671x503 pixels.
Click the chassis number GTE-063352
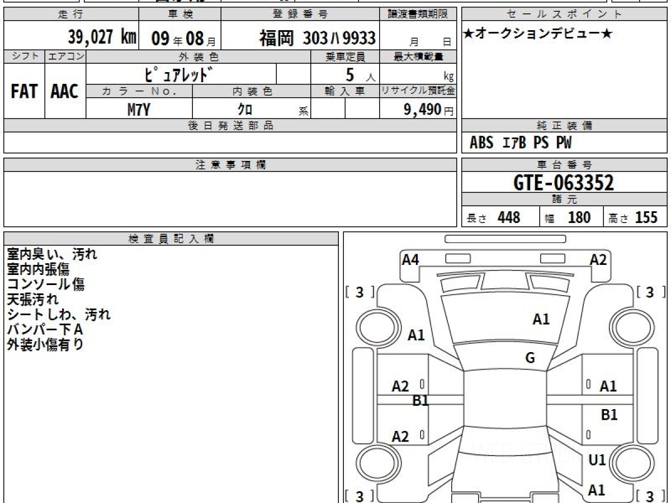click(x=564, y=183)
